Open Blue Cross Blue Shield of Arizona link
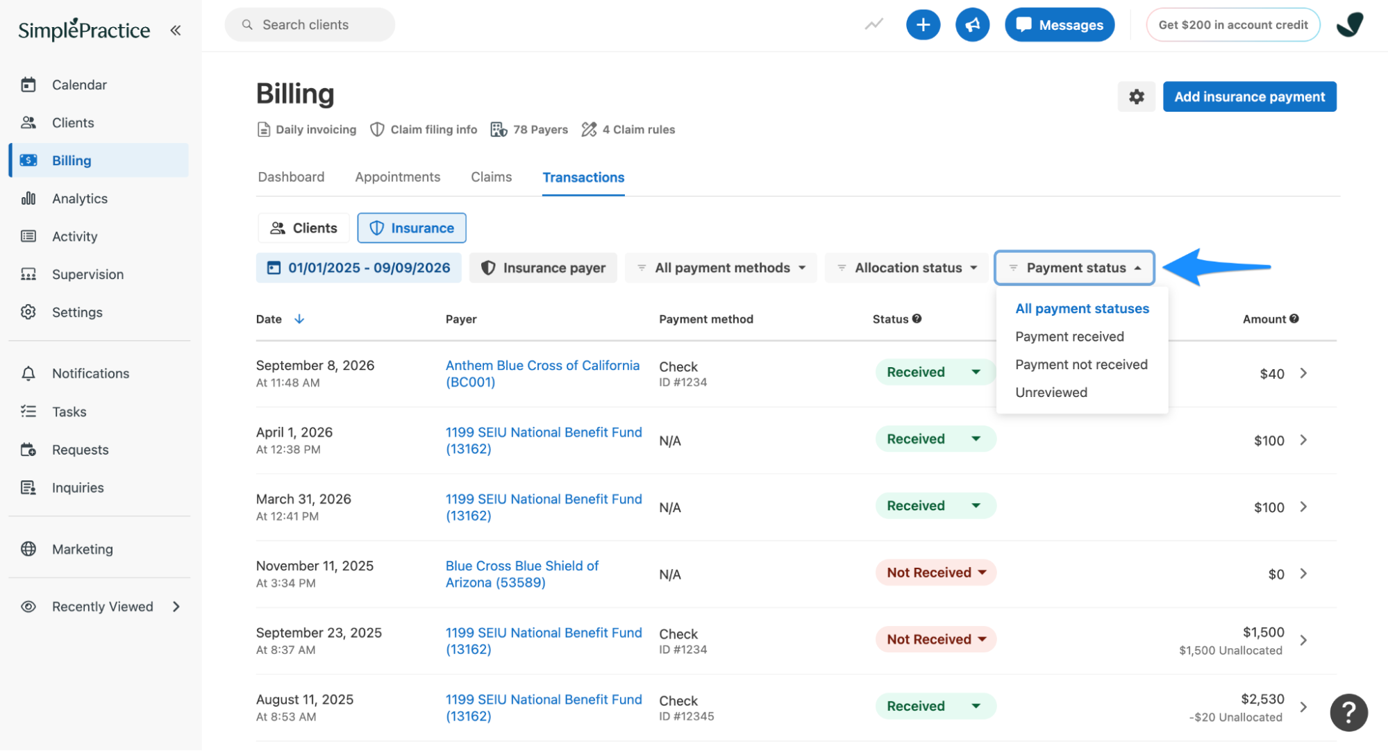Viewport: 1388px width, 751px height. tap(522, 574)
